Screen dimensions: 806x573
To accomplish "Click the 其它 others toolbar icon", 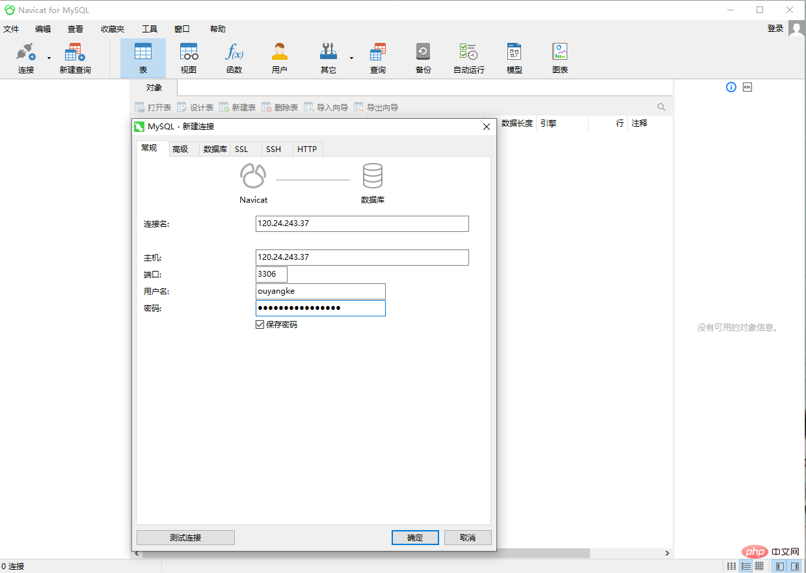I will [329, 58].
